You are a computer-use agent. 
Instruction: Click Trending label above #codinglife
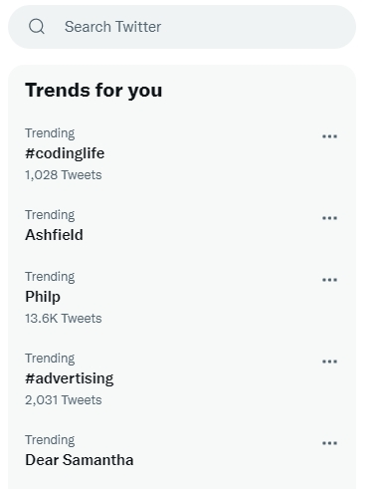pyautogui.click(x=50, y=133)
